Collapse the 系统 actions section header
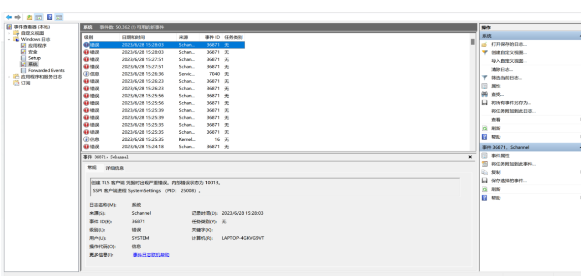581x276 pixels. (579, 36)
